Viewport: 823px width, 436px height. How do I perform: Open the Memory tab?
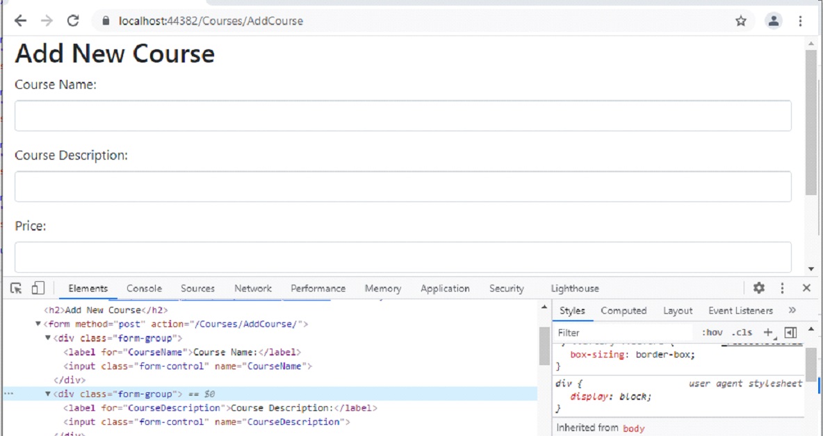383,288
